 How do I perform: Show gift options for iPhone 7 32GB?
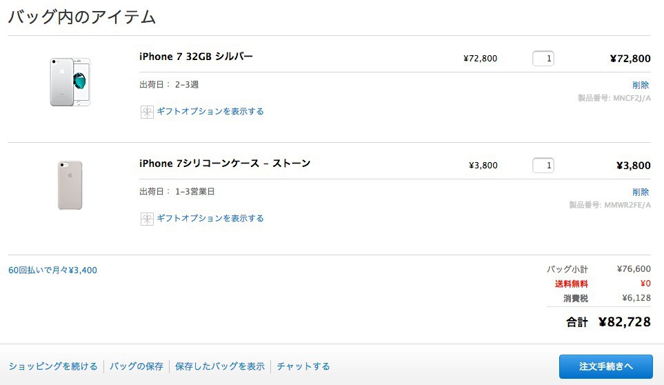tap(210, 111)
